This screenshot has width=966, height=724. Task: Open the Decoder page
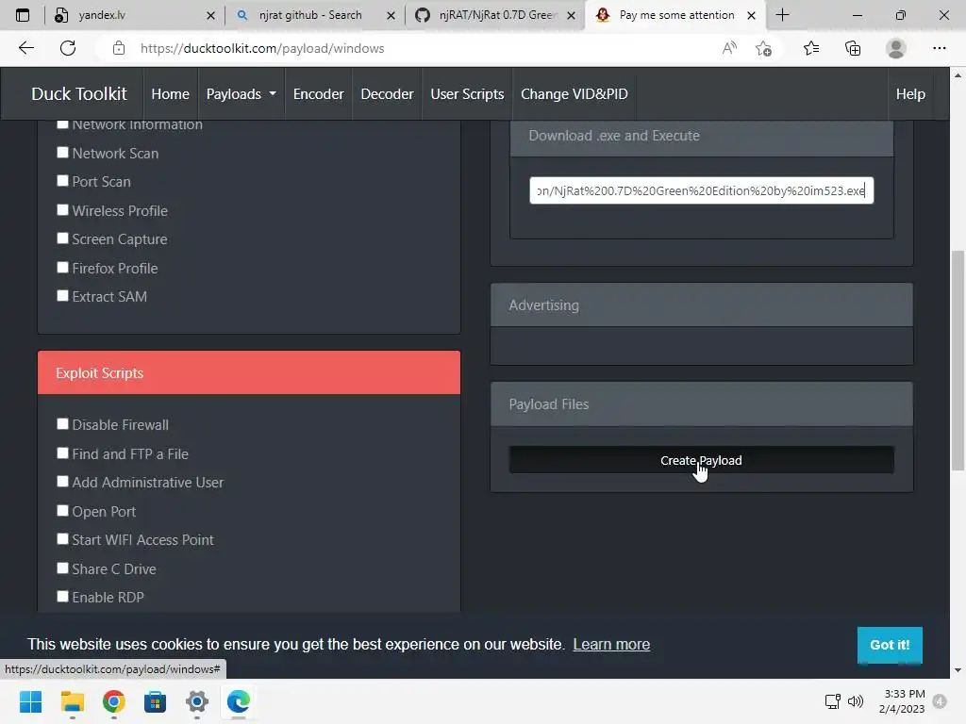(x=387, y=94)
